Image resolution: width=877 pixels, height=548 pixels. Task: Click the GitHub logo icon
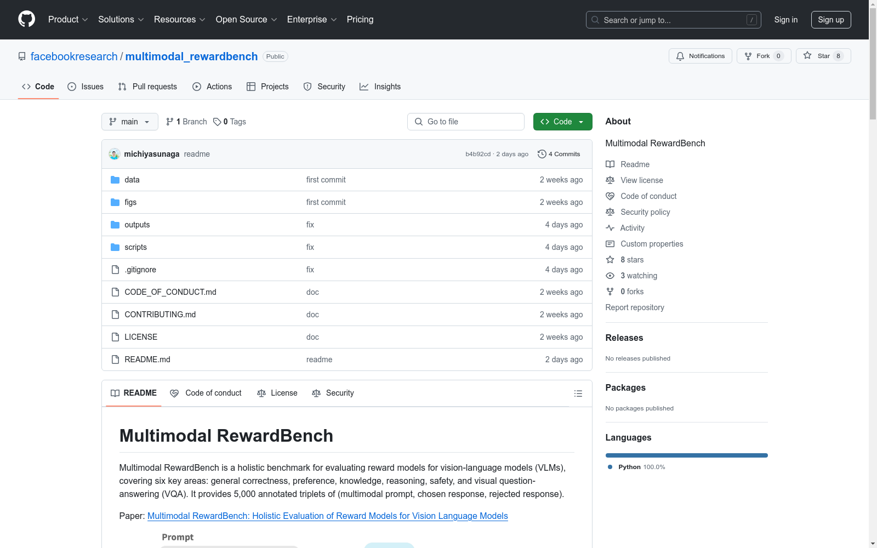click(x=26, y=19)
